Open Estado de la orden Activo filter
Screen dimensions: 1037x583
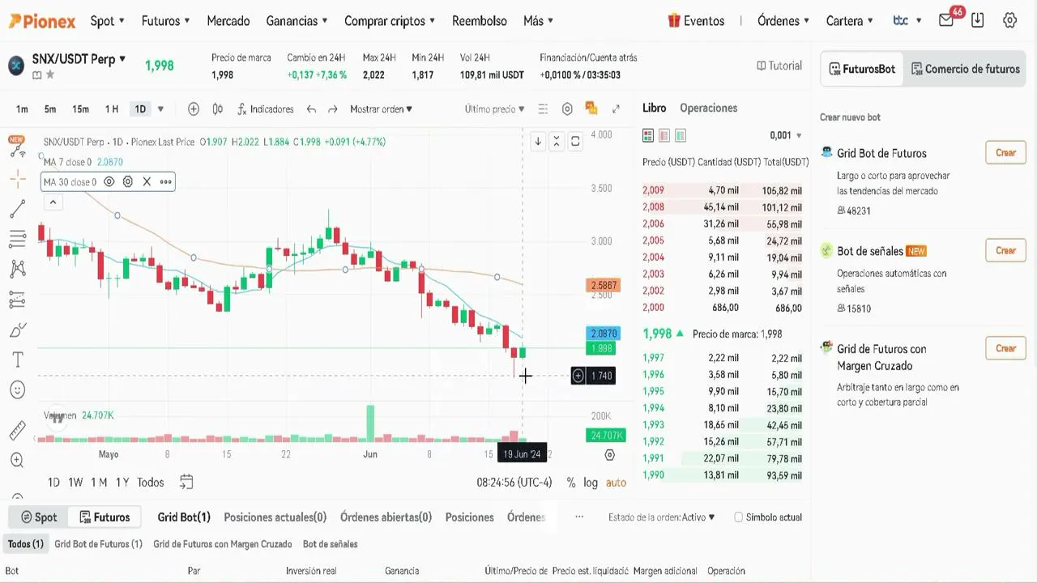[x=662, y=517]
